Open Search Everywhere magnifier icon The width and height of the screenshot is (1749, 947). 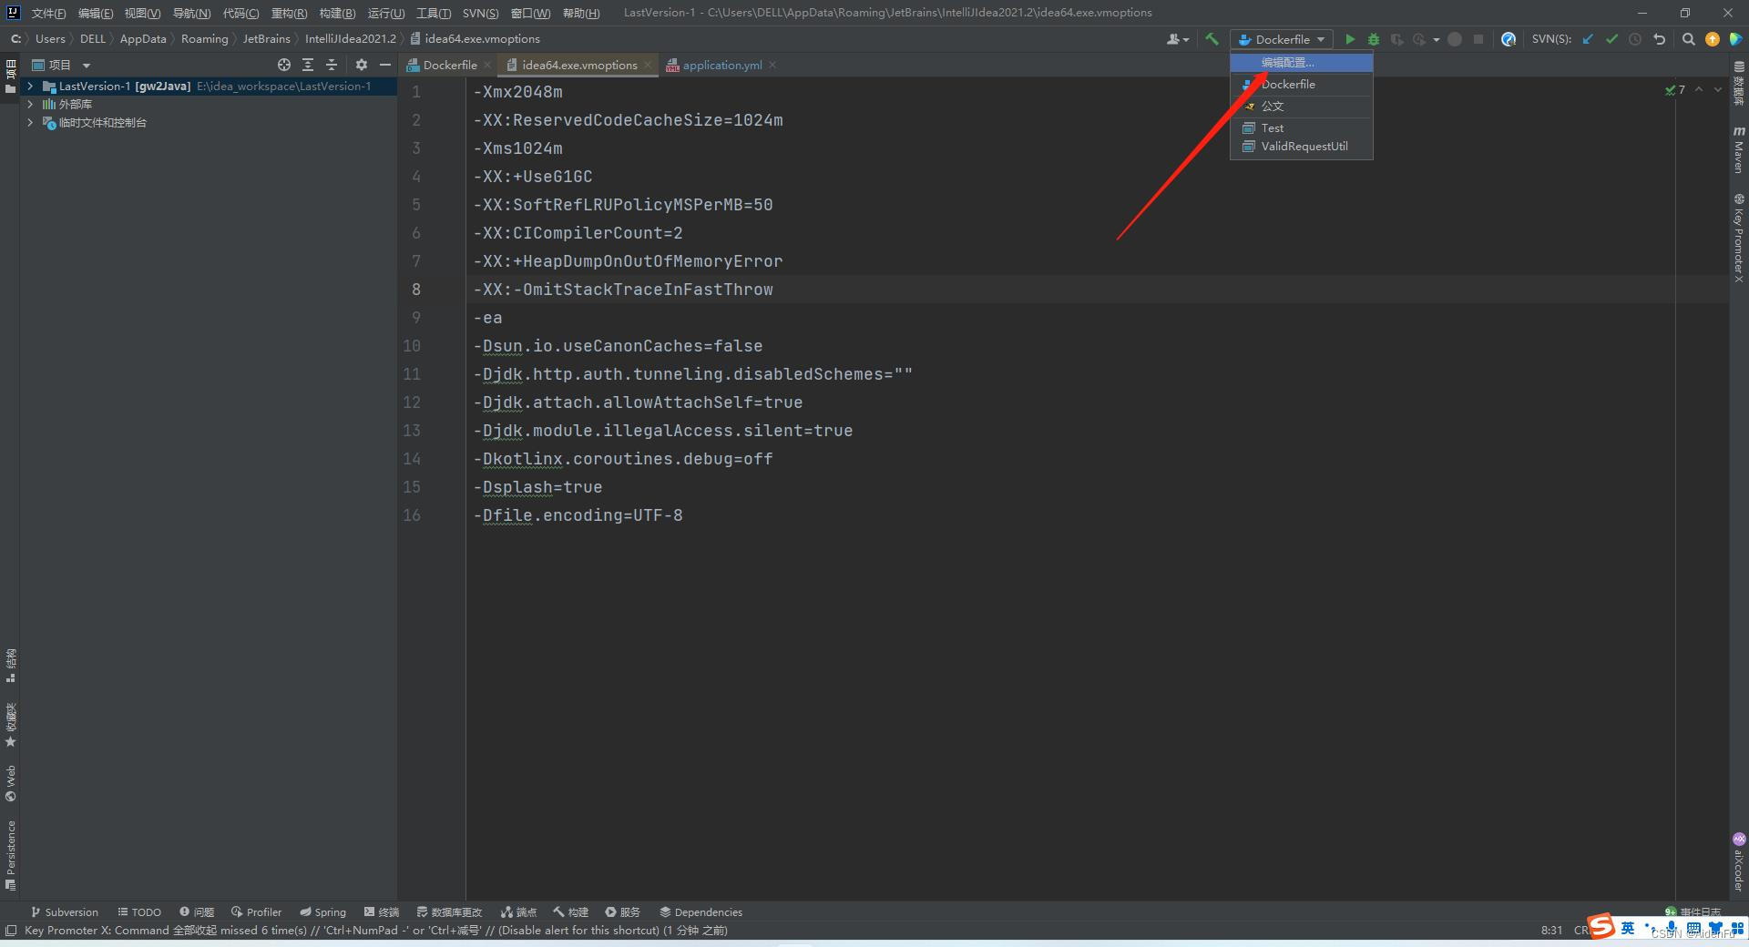[1689, 39]
